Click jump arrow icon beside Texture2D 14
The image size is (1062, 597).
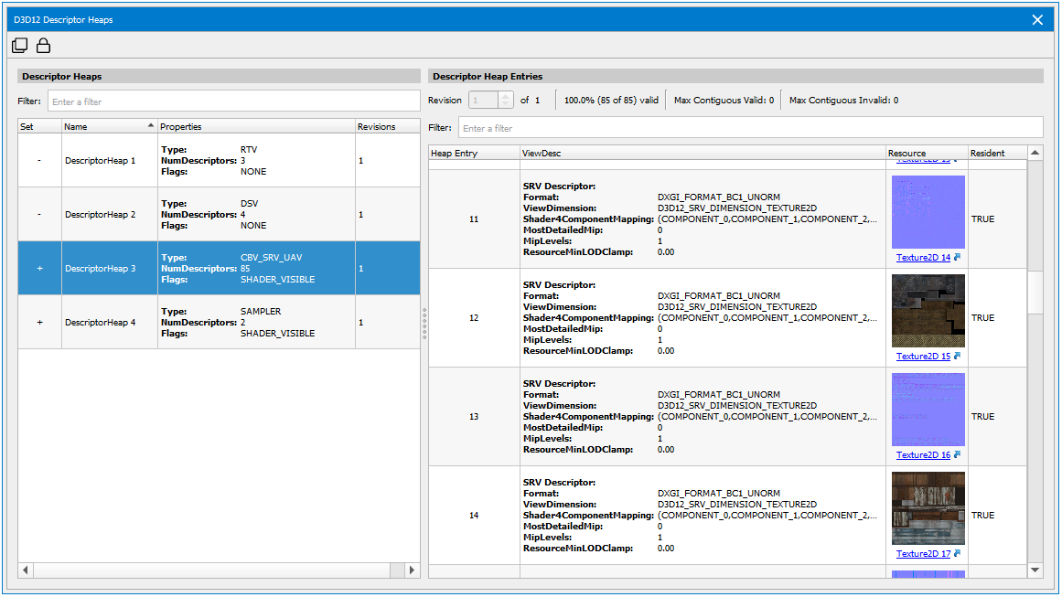(x=958, y=258)
